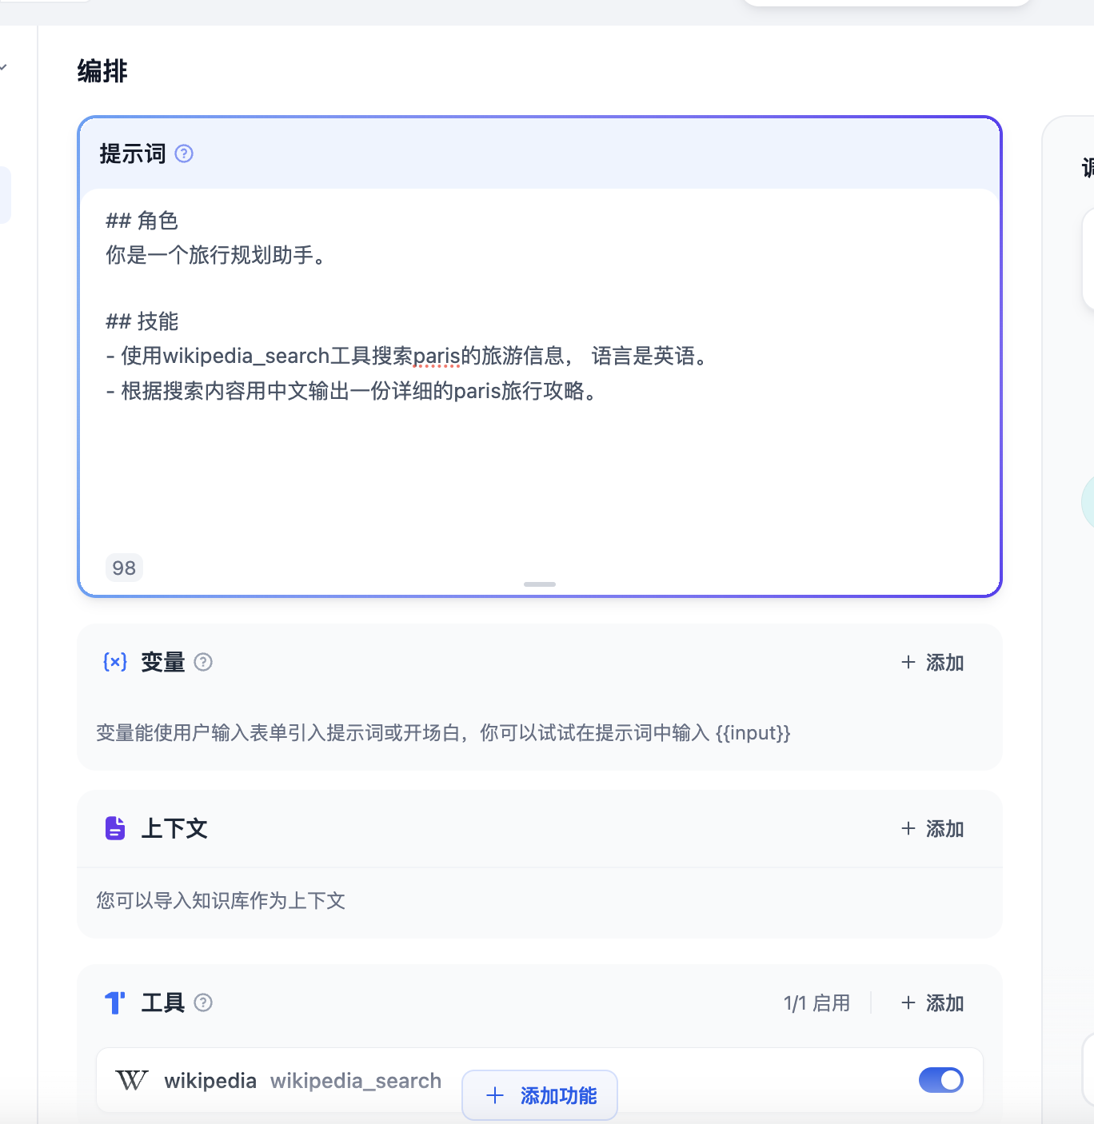Disable the wikipedia_search tool toggle

[x=940, y=1080]
